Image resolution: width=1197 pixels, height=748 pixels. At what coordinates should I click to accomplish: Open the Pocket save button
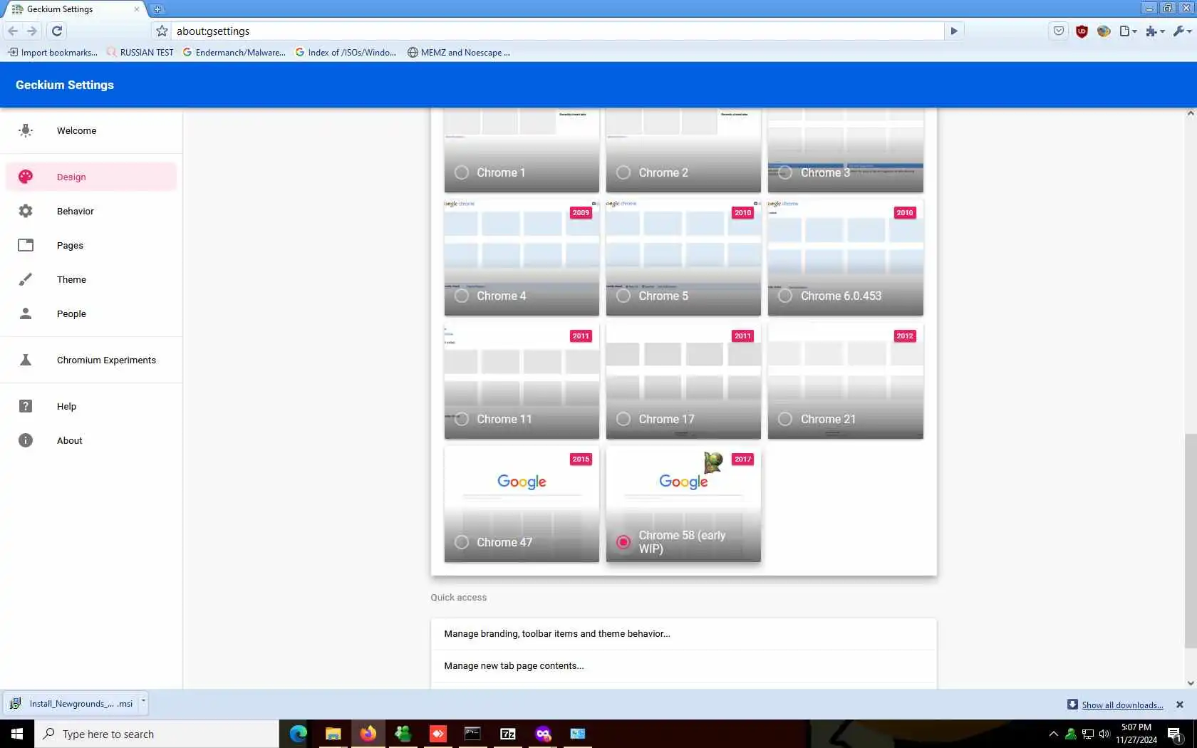tap(1059, 31)
